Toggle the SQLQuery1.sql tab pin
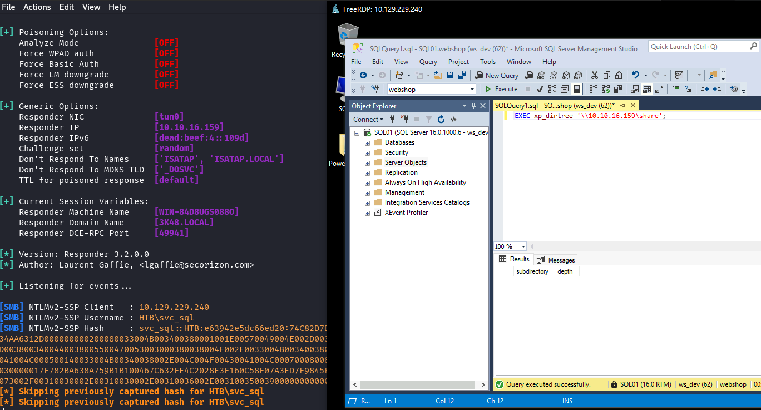The width and height of the screenshot is (761, 410). [623, 105]
